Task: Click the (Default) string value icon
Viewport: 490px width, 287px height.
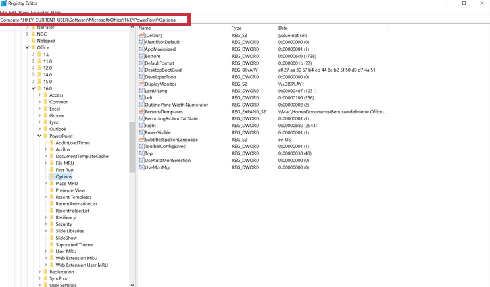Action: (141, 35)
